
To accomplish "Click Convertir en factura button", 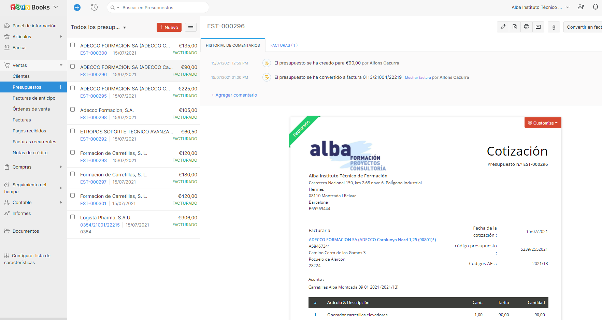I will [583, 27].
